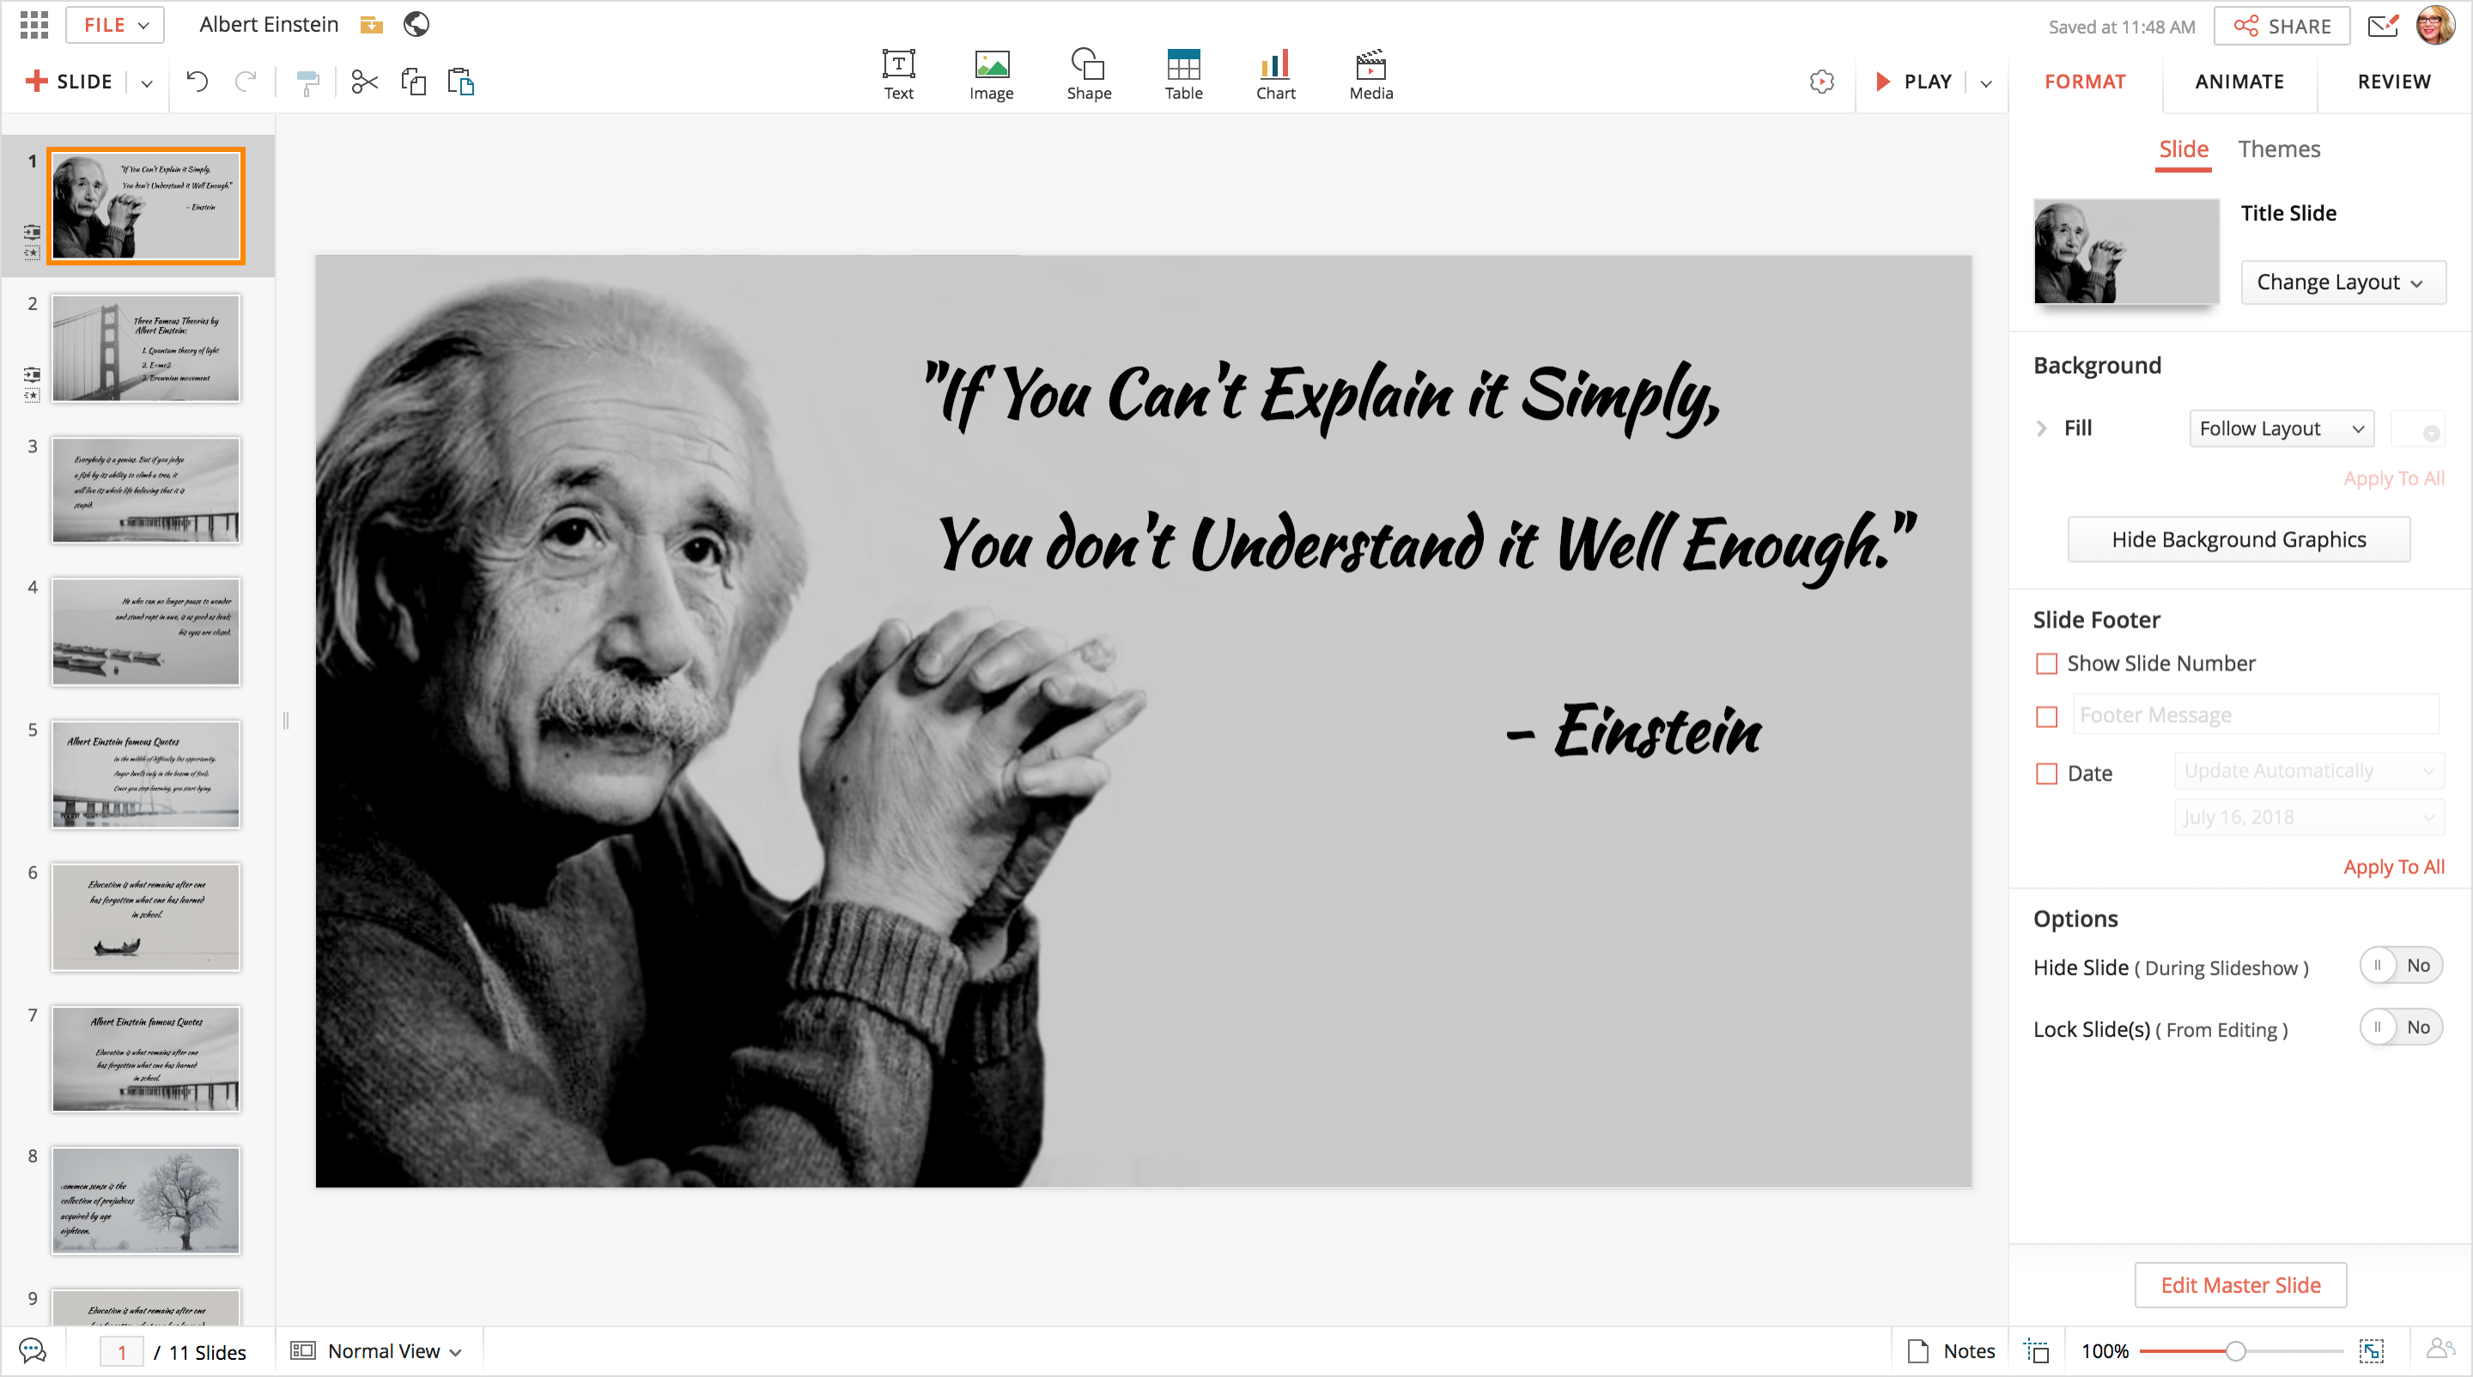This screenshot has width=2473, height=1377.
Task: Click Hide Background Graphics button
Action: tap(2238, 539)
